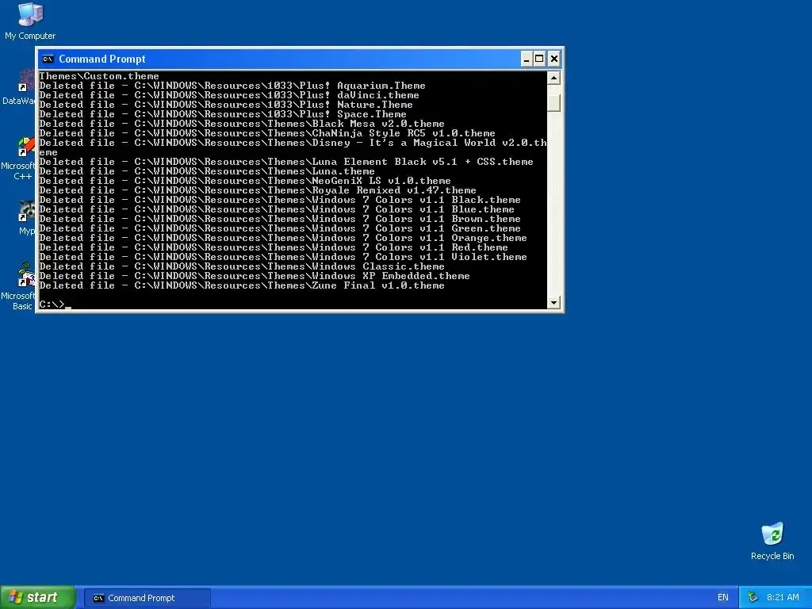Click the 'Windows 7 Colors v1.1 Green.theme' line

(280, 228)
